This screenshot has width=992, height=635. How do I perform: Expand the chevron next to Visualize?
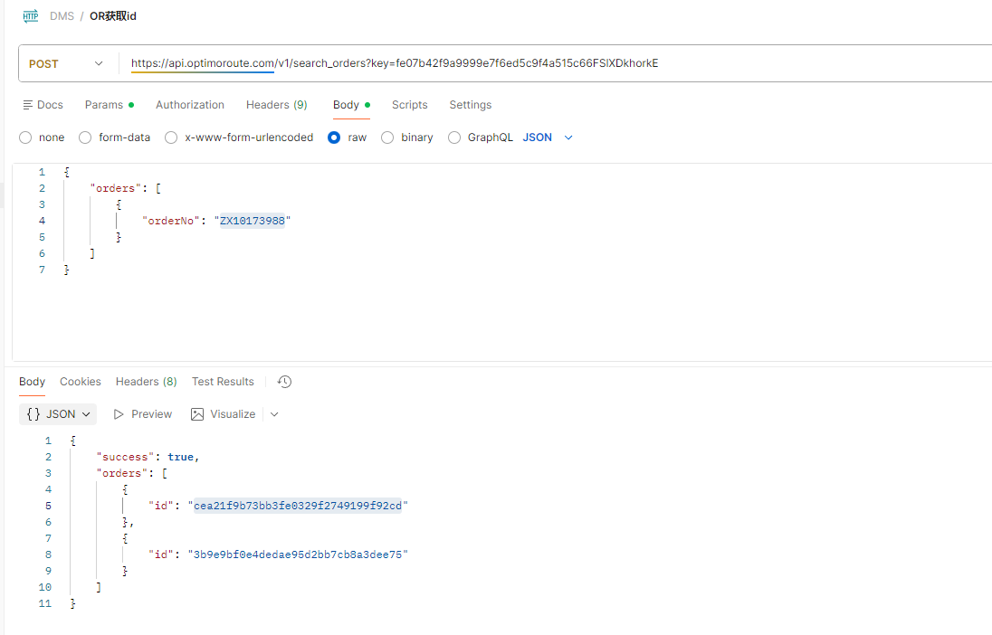274,414
